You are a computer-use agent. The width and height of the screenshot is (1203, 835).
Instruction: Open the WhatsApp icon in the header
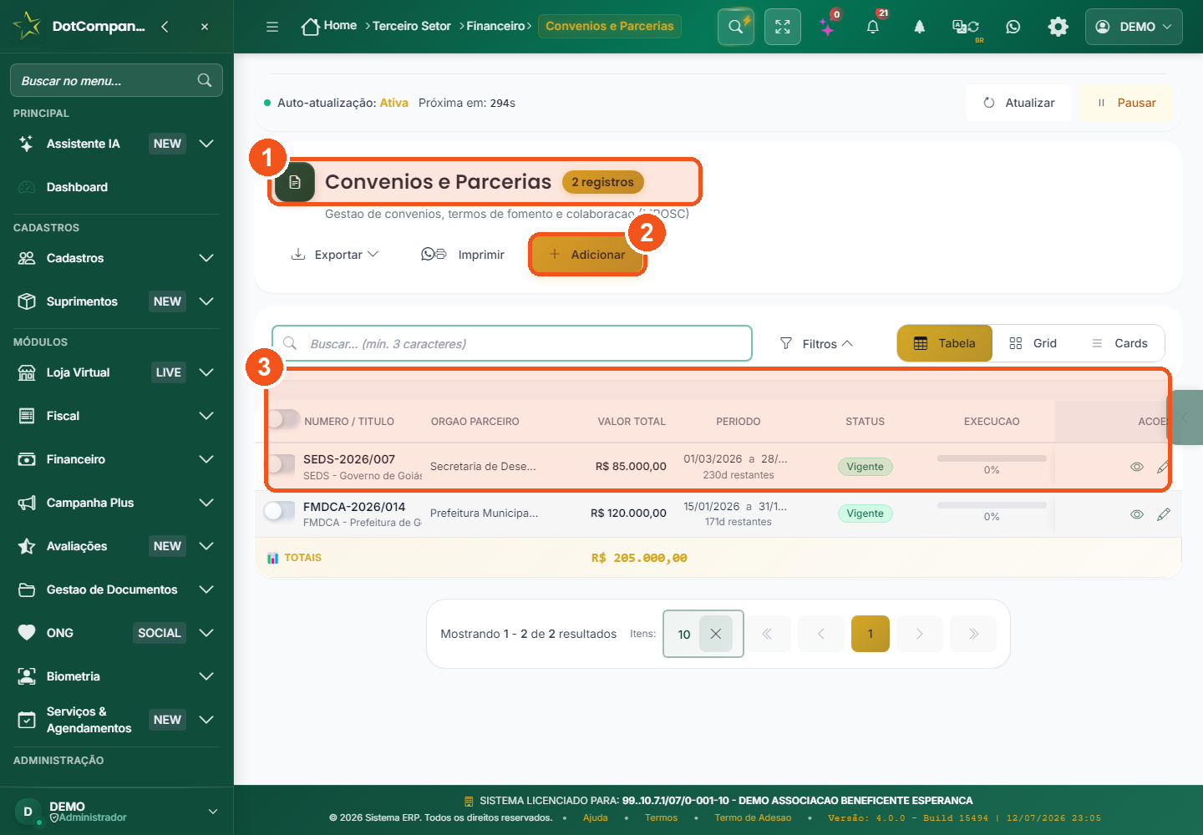1013,27
